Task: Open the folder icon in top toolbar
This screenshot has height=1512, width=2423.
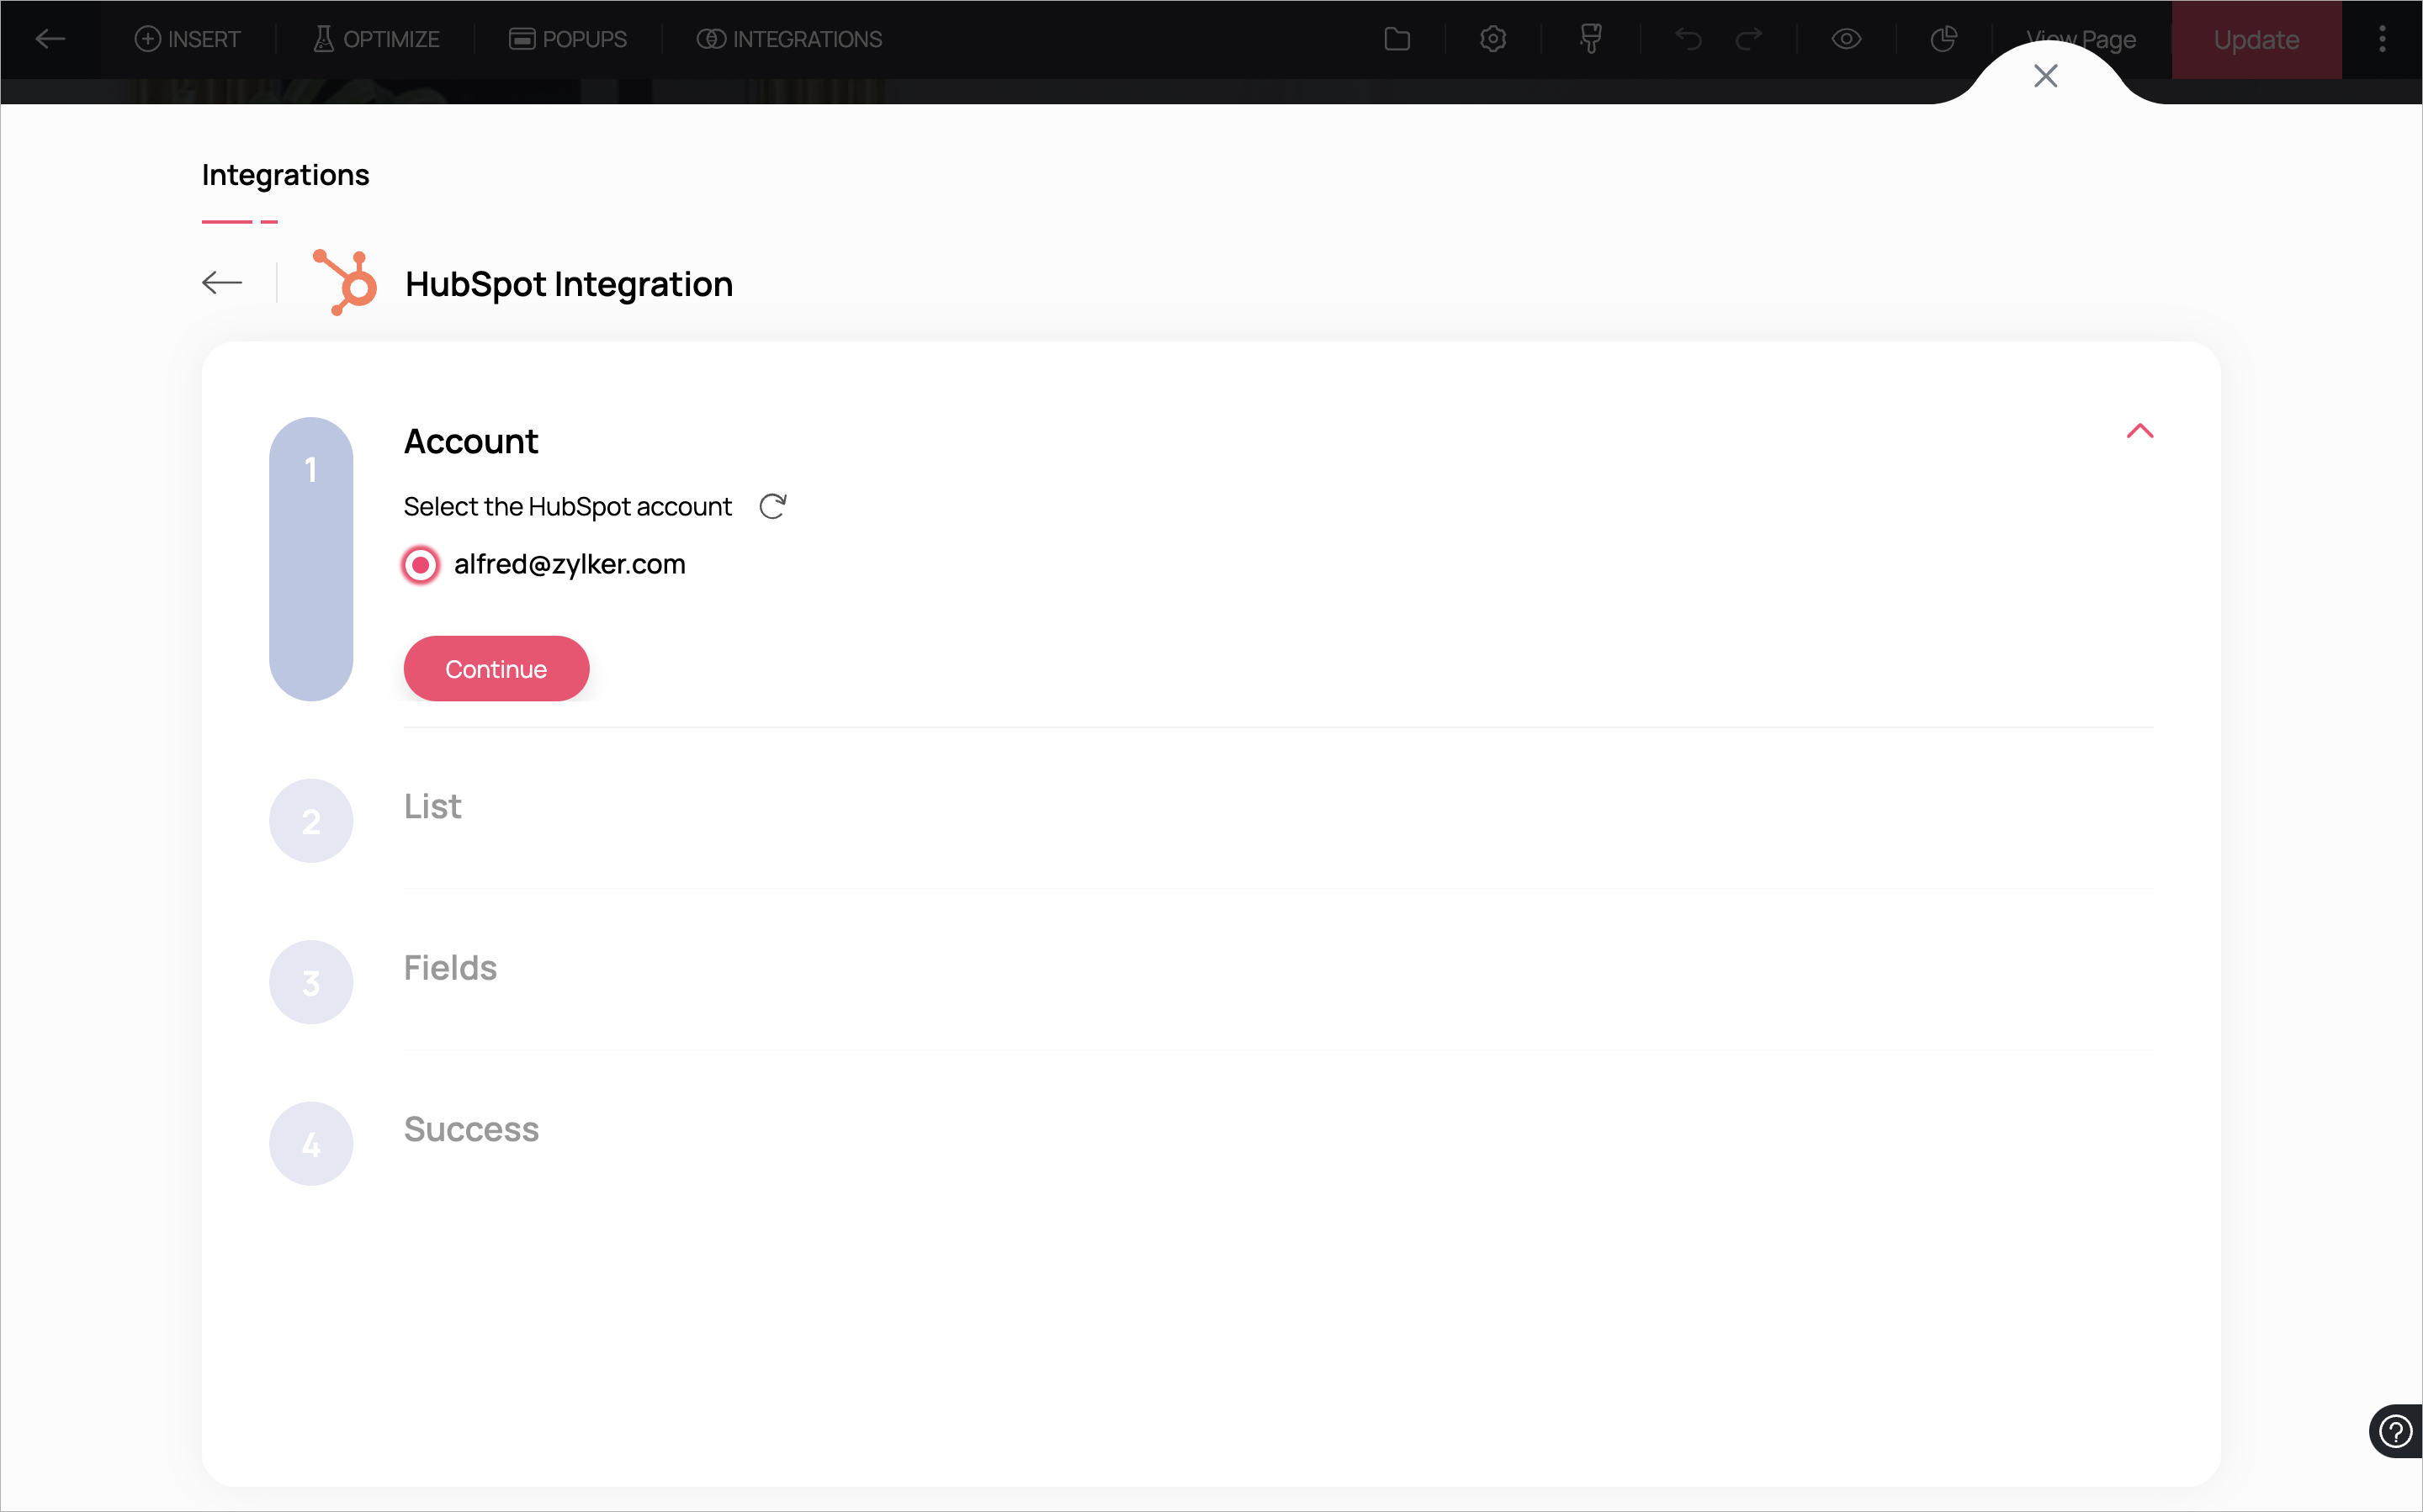Action: pyautogui.click(x=1397, y=39)
